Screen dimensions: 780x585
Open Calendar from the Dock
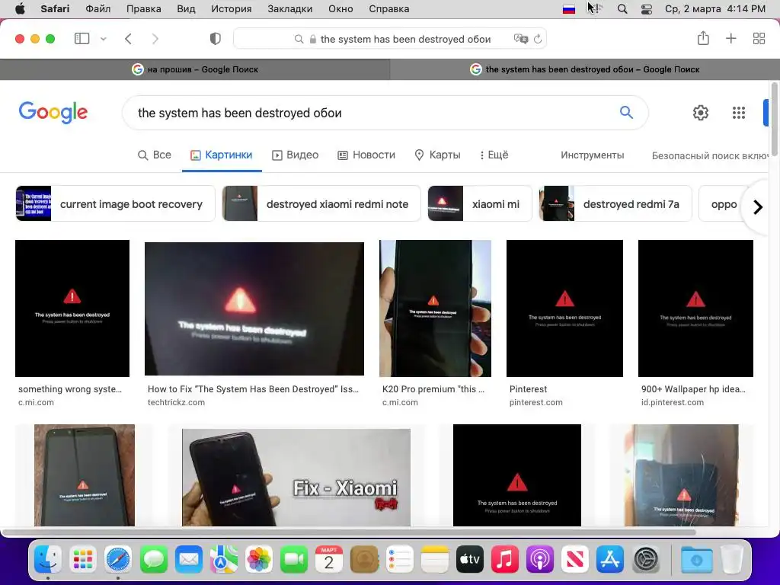point(329,560)
